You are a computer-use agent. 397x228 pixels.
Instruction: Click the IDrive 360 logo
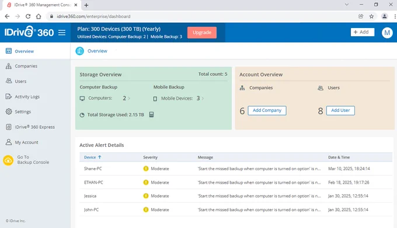click(x=29, y=32)
